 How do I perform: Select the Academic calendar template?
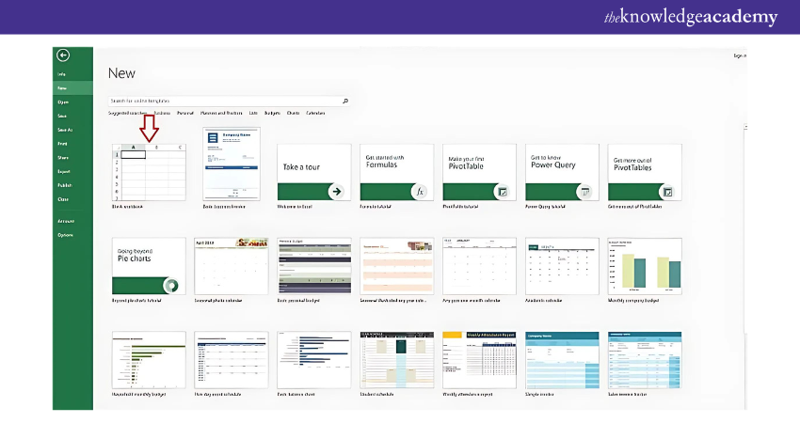point(562,266)
